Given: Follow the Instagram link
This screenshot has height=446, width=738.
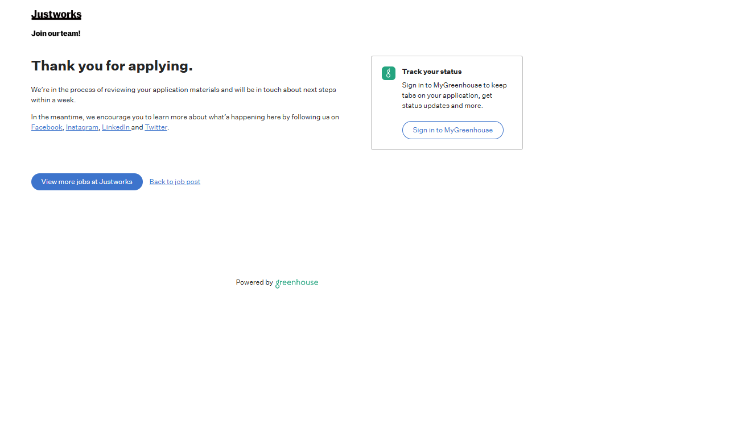Looking at the screenshot, I should 82,127.
